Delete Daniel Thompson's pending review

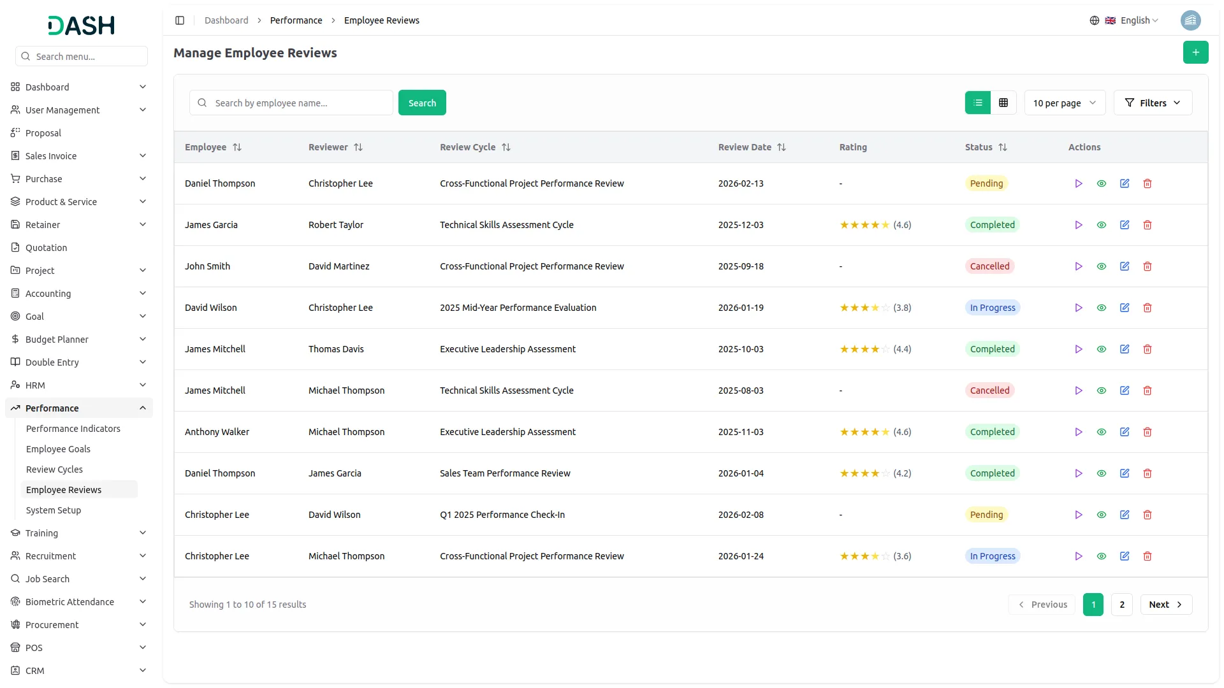(x=1147, y=183)
